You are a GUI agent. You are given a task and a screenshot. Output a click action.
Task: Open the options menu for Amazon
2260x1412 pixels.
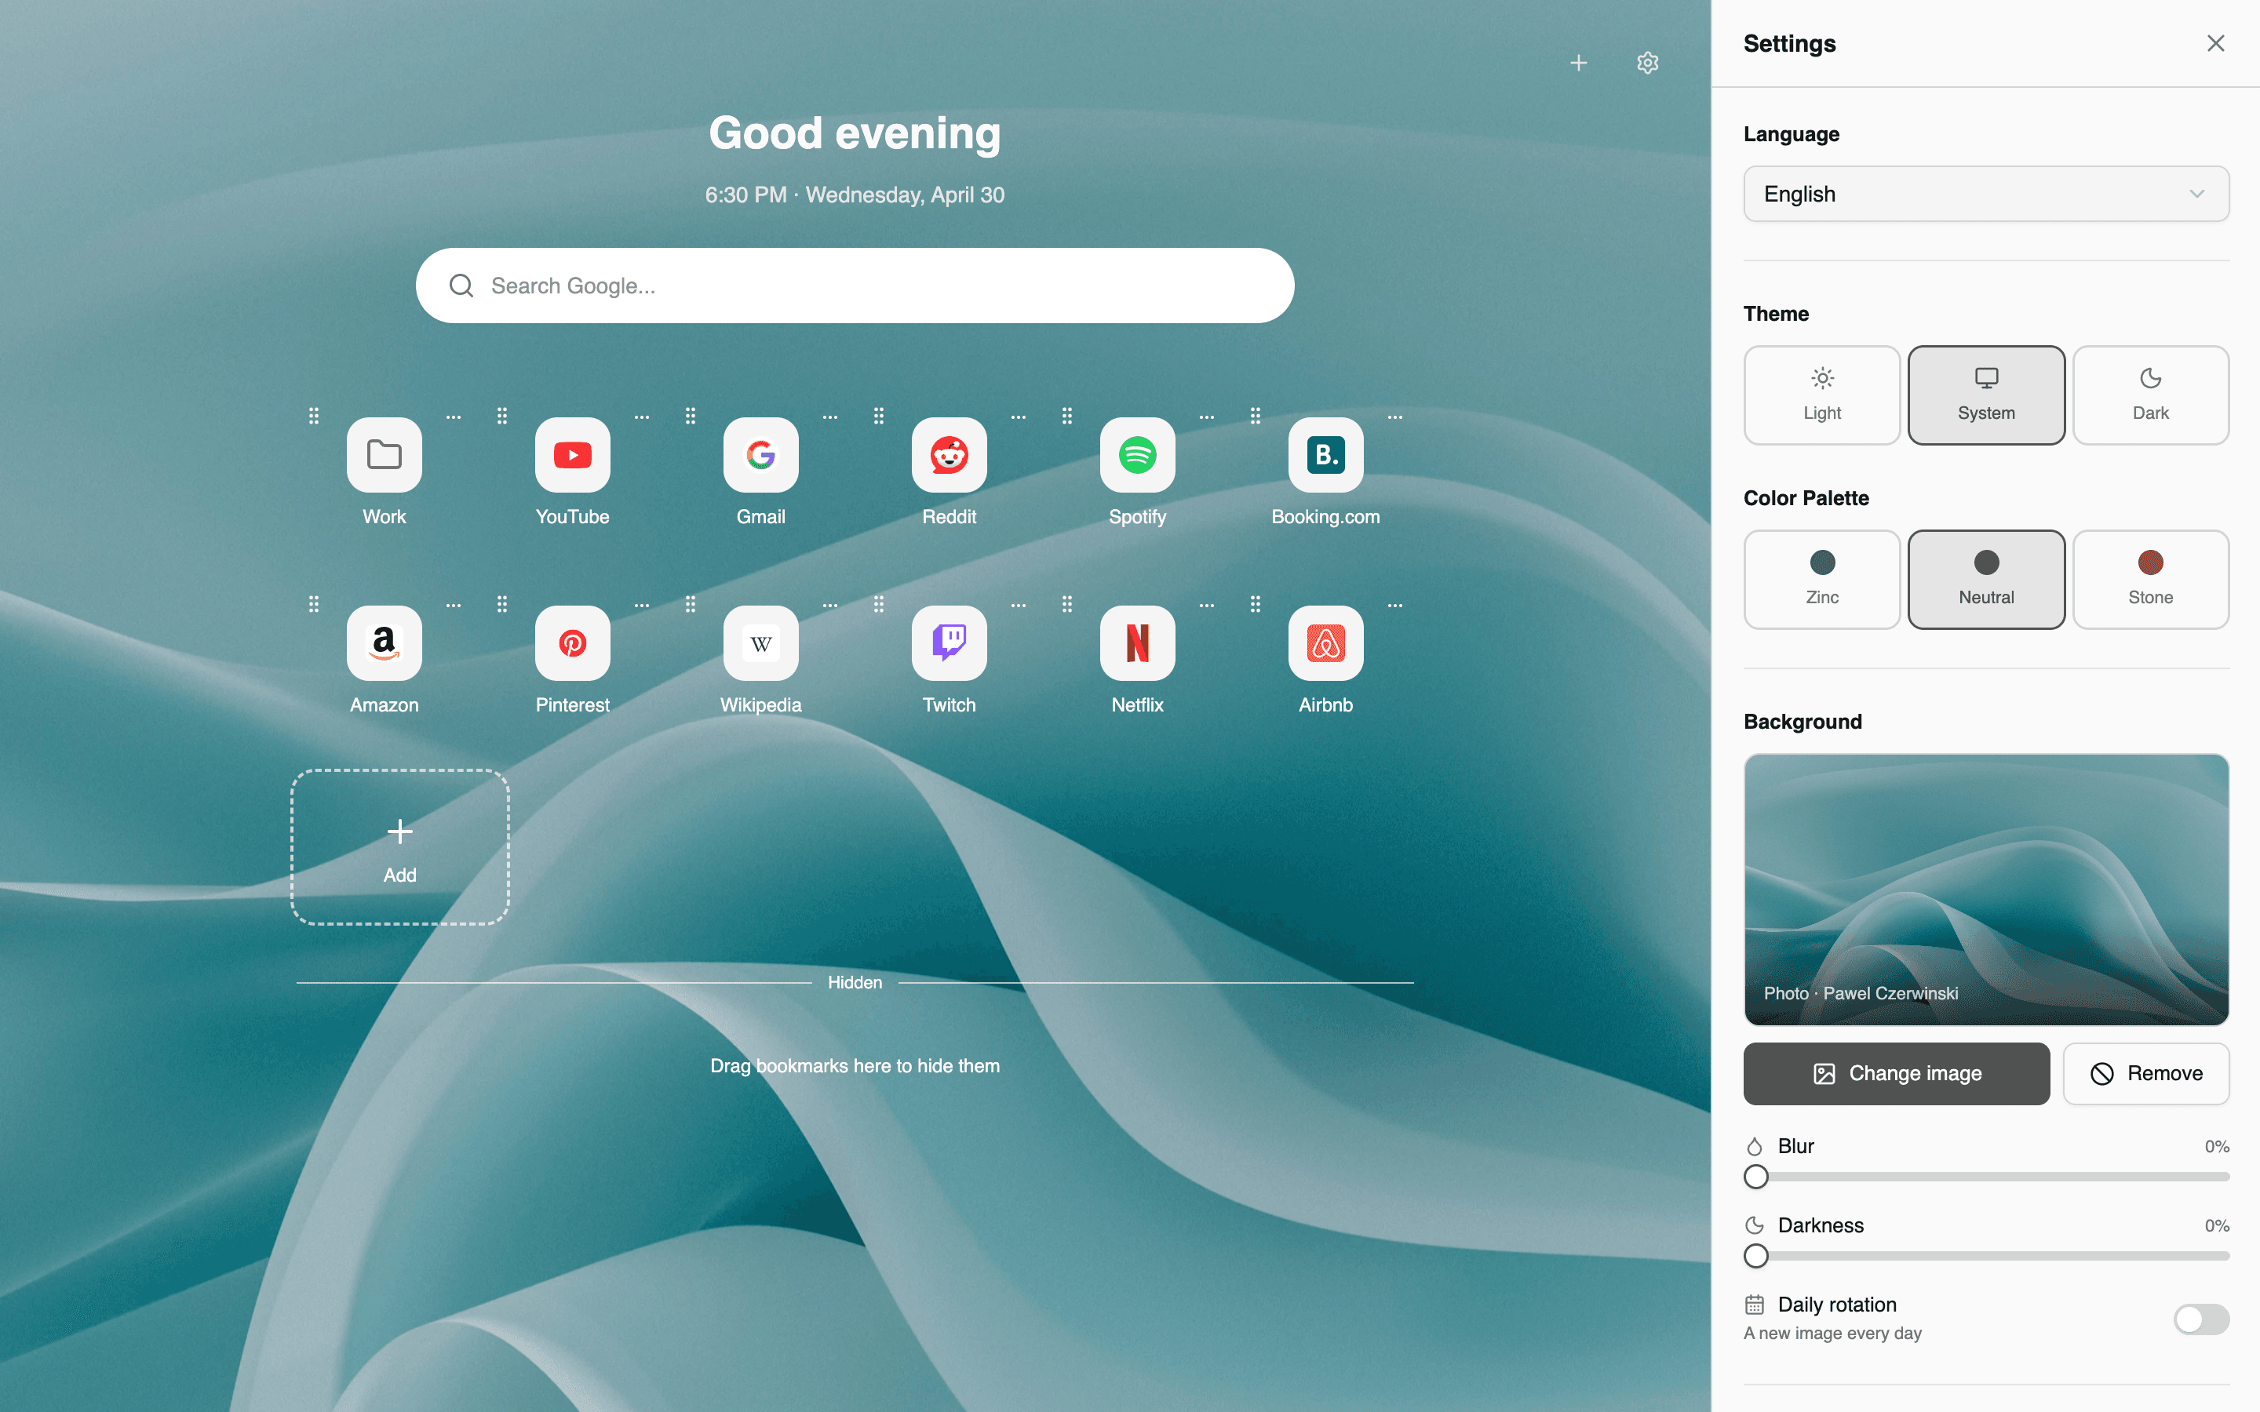coord(454,606)
